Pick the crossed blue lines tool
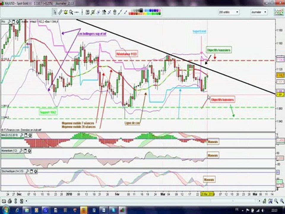The width and height of the screenshot is (285, 214). [x=98, y=12]
